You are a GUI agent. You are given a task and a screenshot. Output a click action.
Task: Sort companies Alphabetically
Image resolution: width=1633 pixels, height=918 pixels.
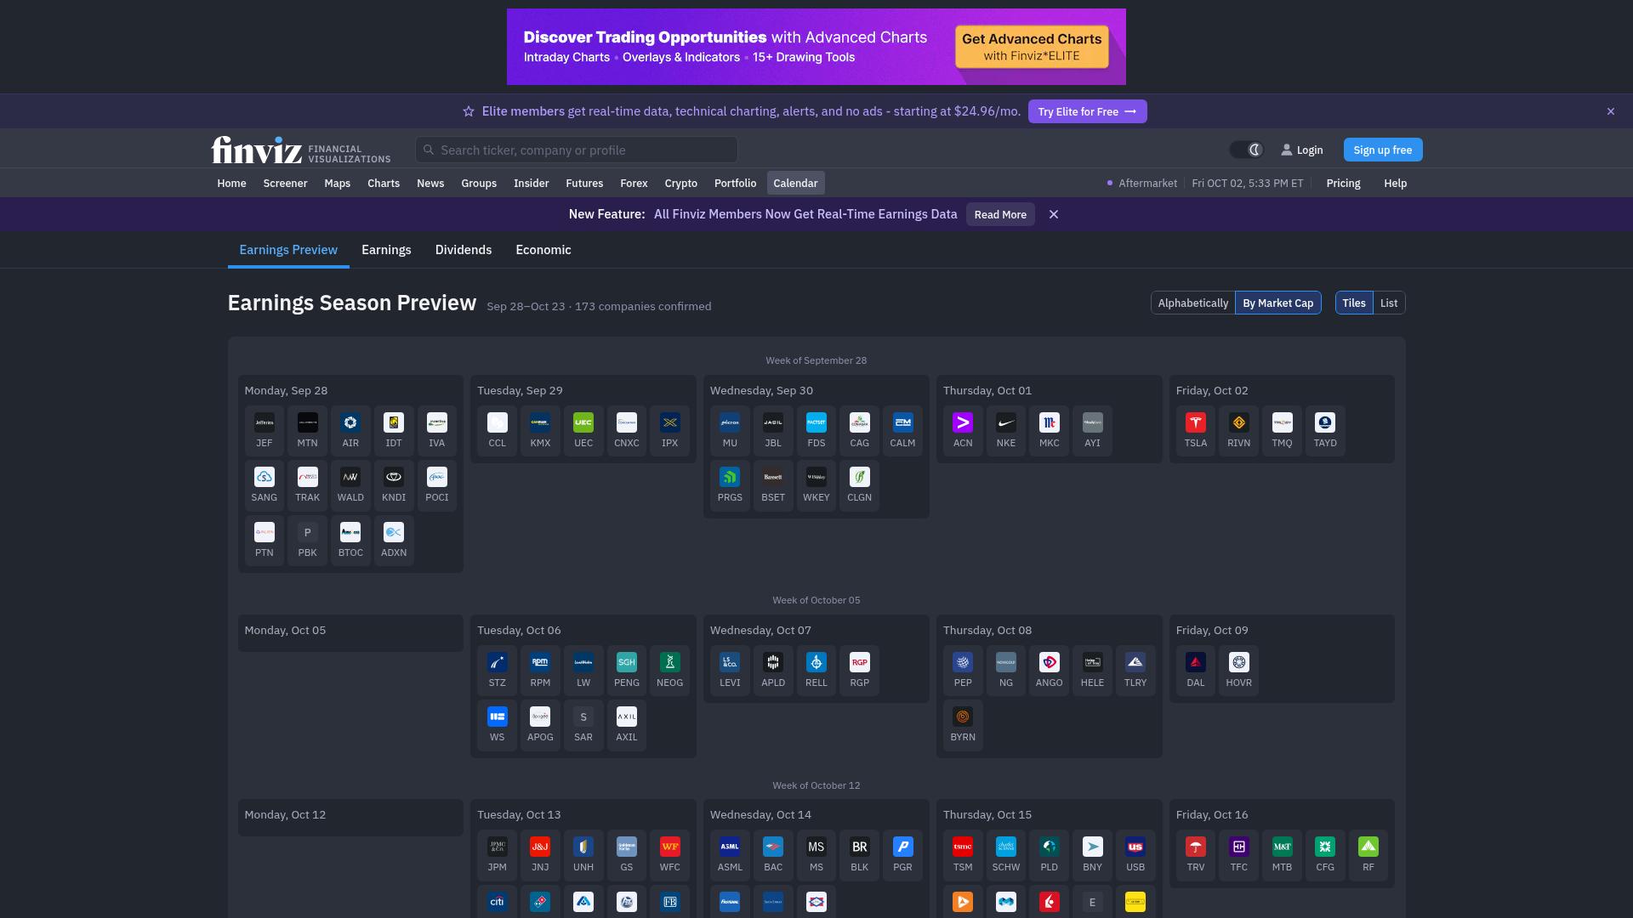(1192, 303)
